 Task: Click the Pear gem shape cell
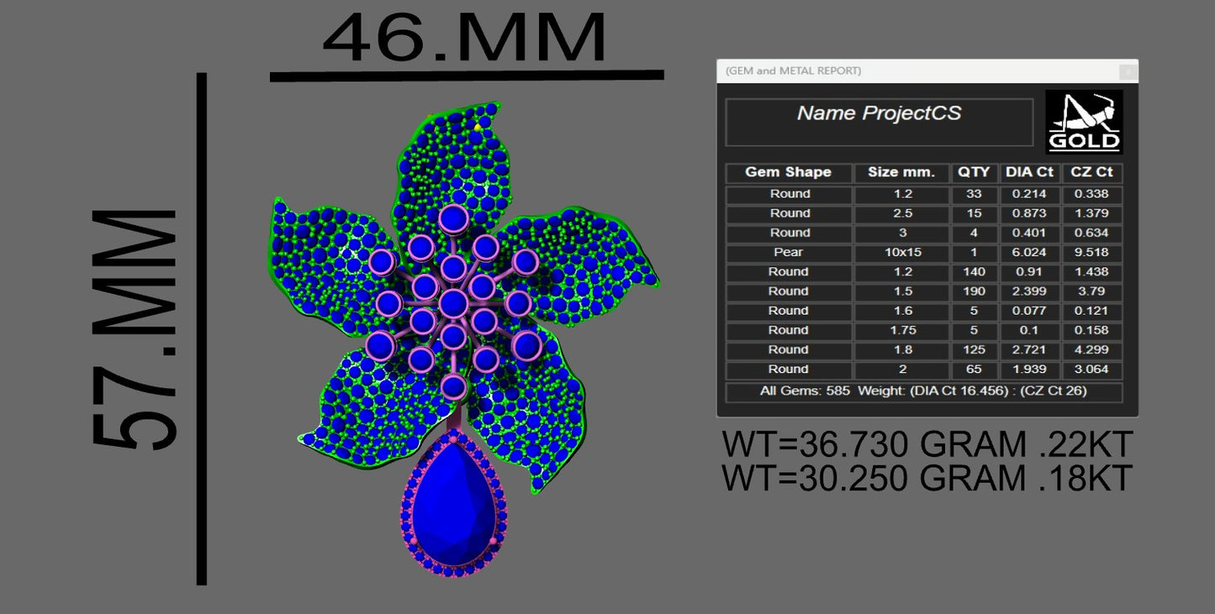pos(789,253)
